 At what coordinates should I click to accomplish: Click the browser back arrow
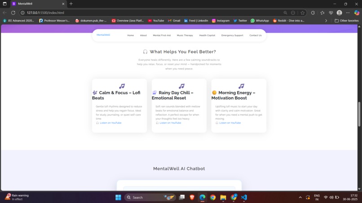(4, 13)
